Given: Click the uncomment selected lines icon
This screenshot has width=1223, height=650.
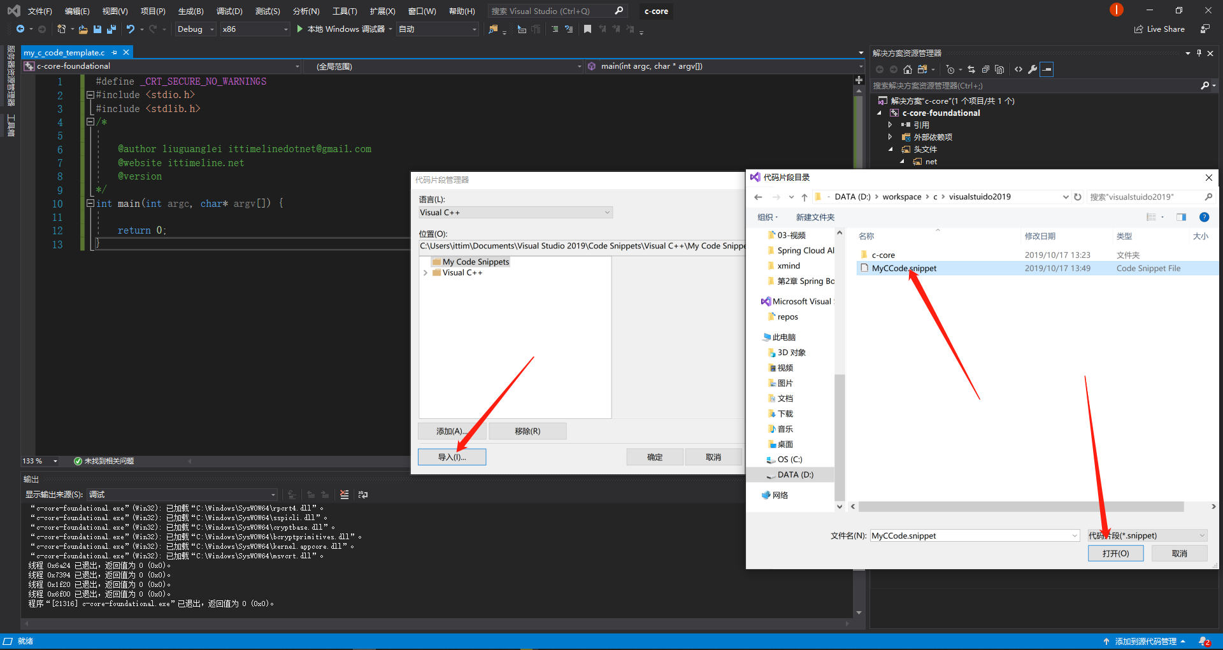Looking at the screenshot, I should [569, 29].
